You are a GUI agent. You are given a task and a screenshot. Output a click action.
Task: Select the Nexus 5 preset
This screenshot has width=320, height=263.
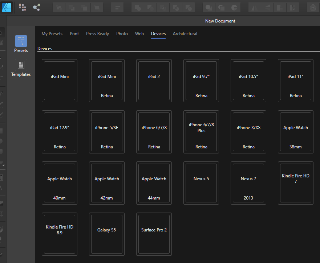201,183
